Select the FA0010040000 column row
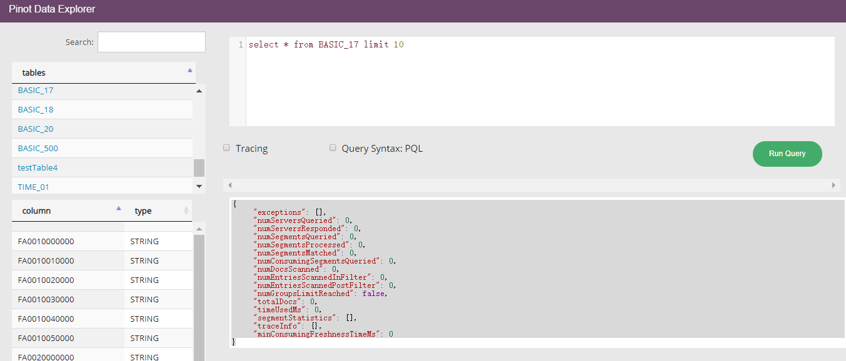This screenshot has width=846, height=361. click(x=102, y=319)
